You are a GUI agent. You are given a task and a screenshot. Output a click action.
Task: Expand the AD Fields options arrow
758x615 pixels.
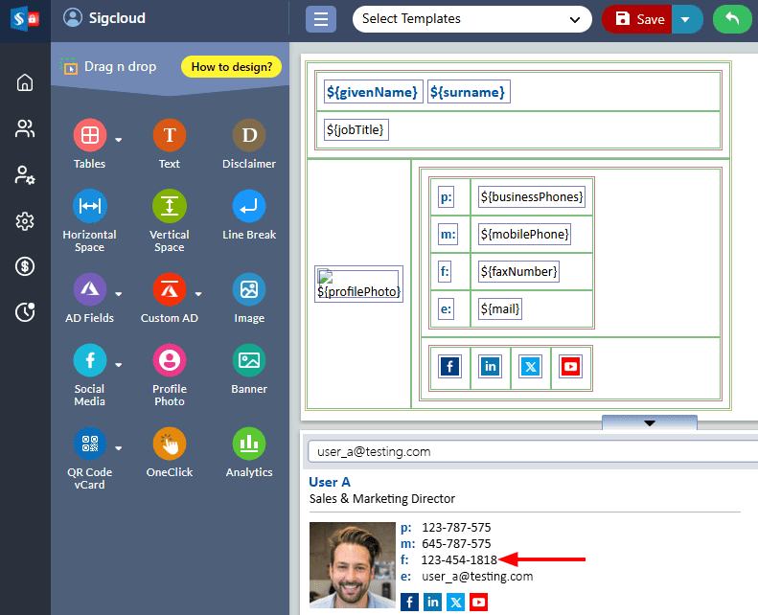pos(119,294)
